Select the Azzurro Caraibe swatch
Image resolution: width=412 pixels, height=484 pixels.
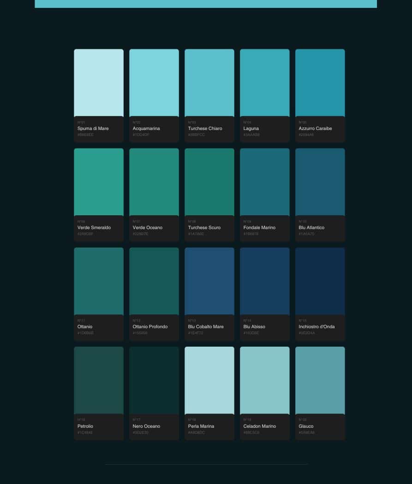320,83
